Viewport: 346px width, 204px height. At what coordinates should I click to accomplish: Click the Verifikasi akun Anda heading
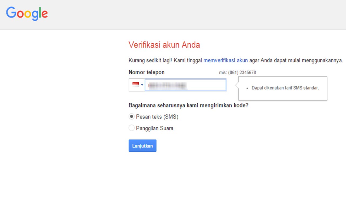(x=164, y=45)
